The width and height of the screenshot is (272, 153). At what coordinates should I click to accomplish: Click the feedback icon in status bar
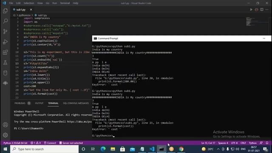261,143
